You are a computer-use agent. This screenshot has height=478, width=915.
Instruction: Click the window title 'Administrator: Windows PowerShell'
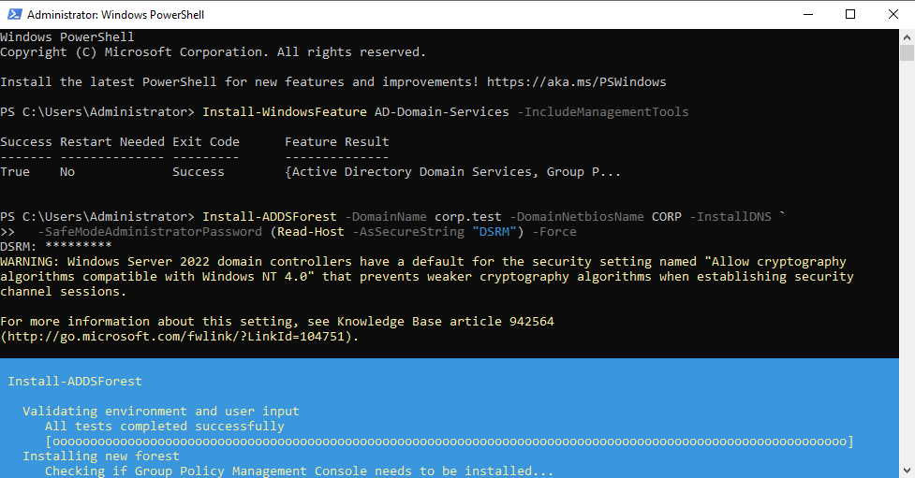(x=115, y=15)
